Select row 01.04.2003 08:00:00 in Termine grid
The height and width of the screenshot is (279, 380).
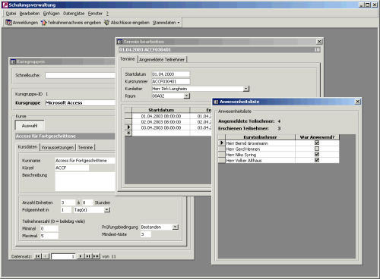tap(161, 116)
